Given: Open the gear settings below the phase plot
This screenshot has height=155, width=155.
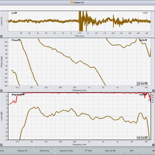Looking at the screenshot, I should [153, 91].
